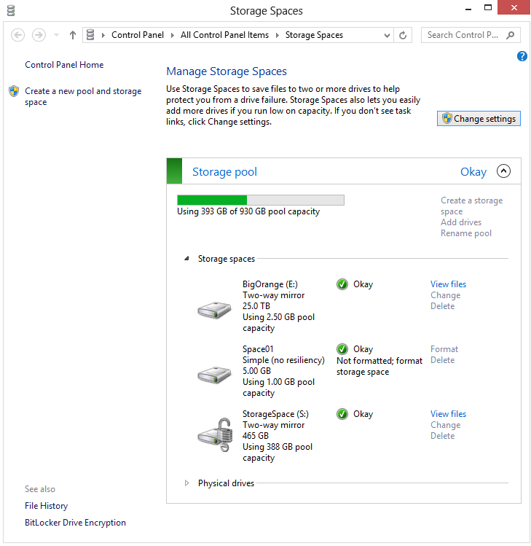531x546 pixels.
Task: View files on StorageSpace (S:)
Action: [448, 414]
